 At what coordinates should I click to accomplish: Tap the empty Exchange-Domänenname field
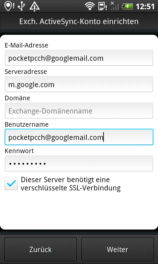click(79, 111)
